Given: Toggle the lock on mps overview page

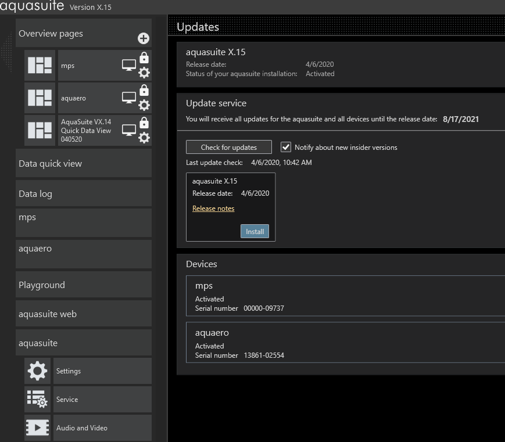Looking at the screenshot, I should click(x=144, y=58).
